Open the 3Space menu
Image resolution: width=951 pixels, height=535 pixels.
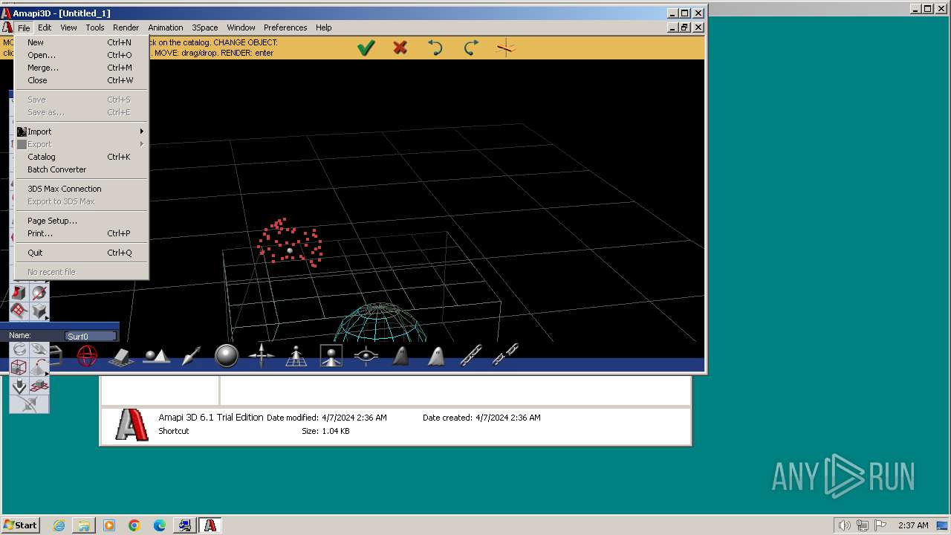pyautogui.click(x=205, y=27)
